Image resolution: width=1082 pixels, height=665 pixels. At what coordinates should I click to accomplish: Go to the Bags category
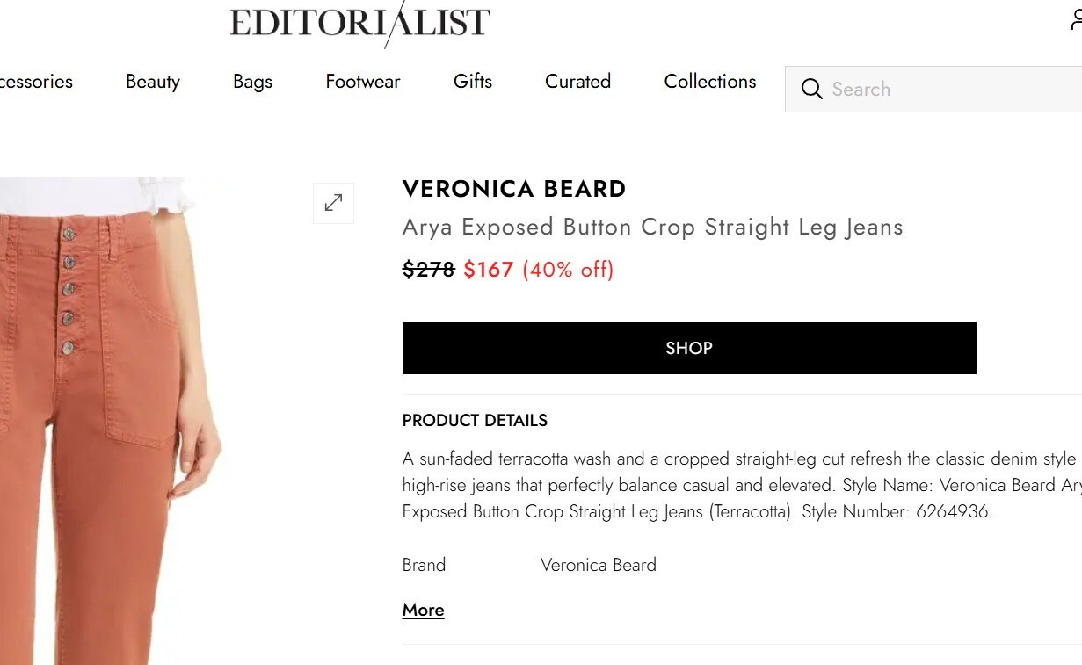click(x=252, y=82)
